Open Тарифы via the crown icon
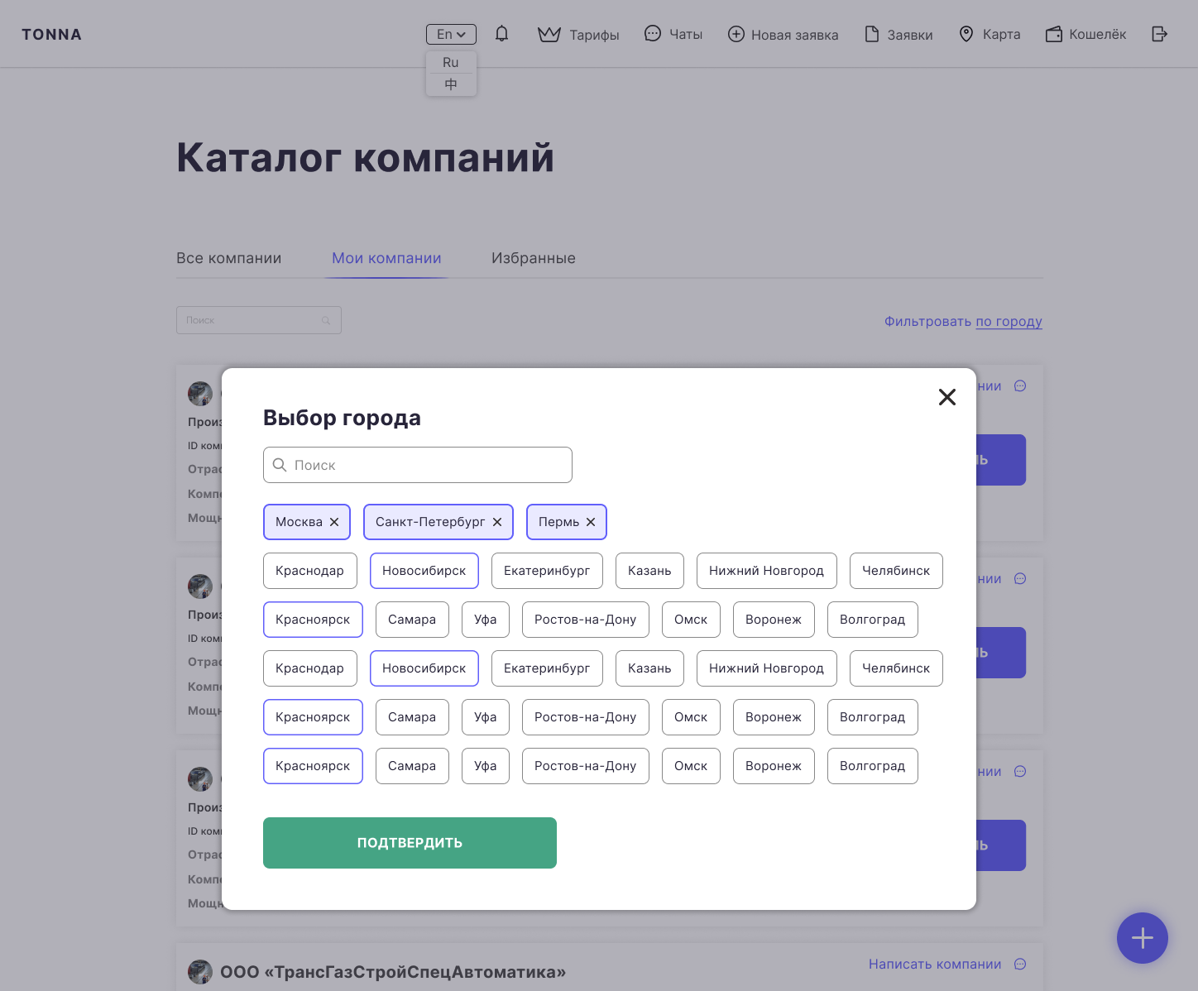This screenshot has height=991, width=1198. point(549,34)
